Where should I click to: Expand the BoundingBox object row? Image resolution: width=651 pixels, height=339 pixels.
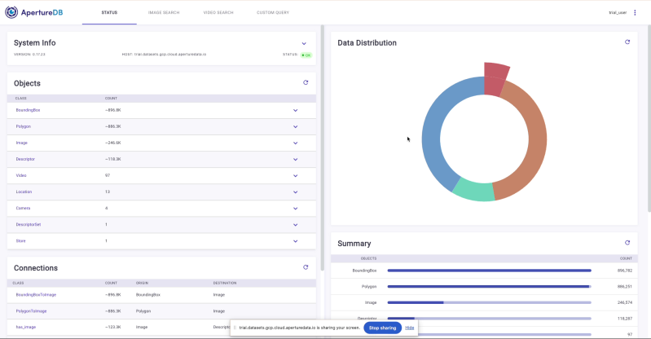point(295,111)
